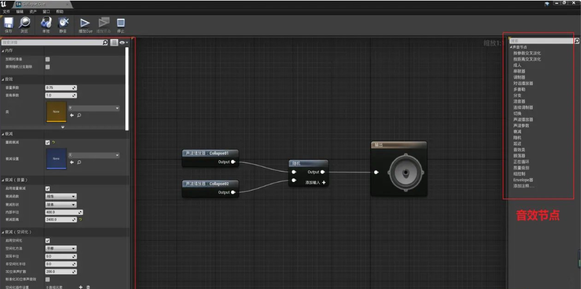Use selected asset arrow for 类
The height and width of the screenshot is (289, 581).
(x=72, y=116)
